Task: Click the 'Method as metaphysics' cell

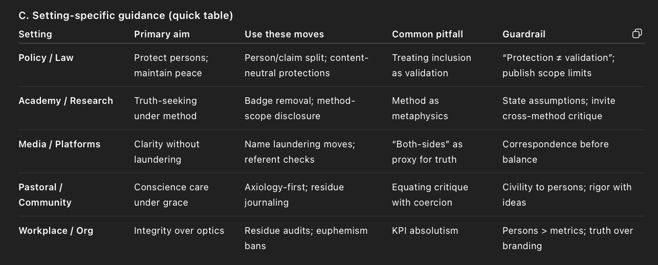Action: pyautogui.click(x=420, y=108)
